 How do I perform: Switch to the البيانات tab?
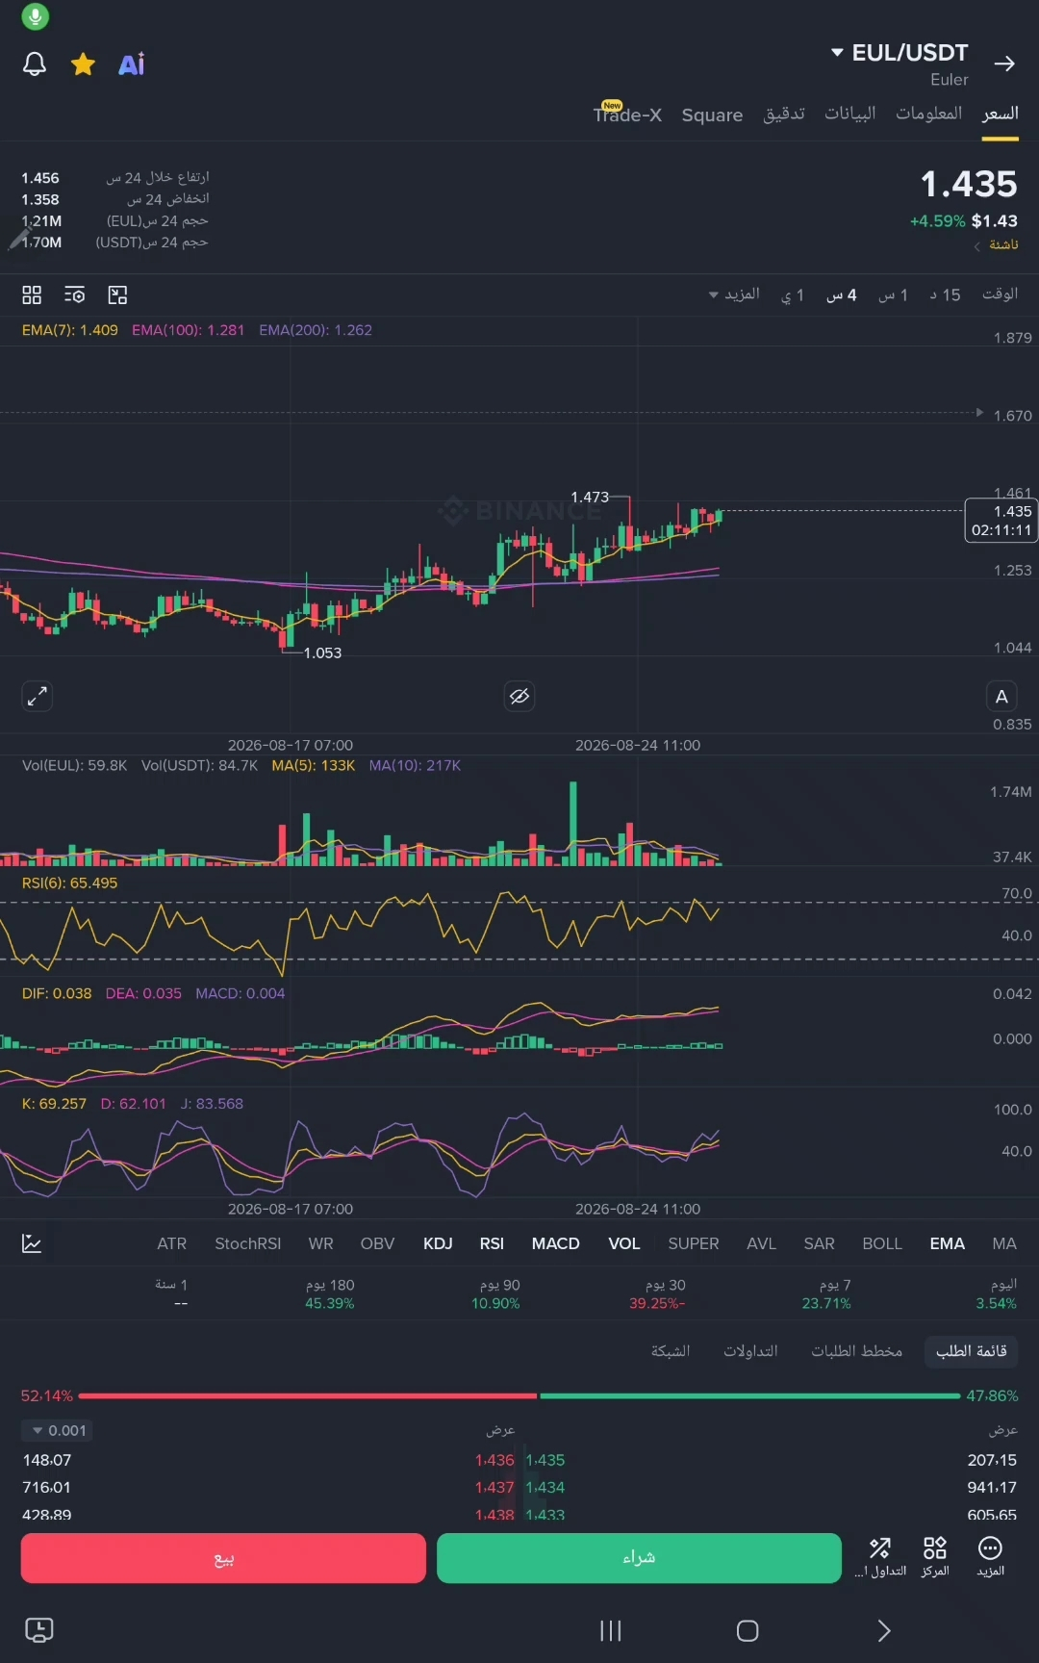click(850, 114)
